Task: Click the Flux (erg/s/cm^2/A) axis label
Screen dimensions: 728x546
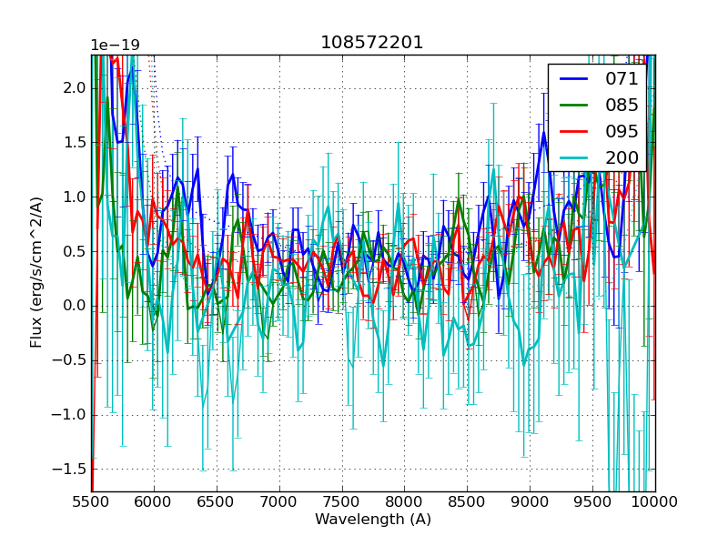Action: click(36, 273)
